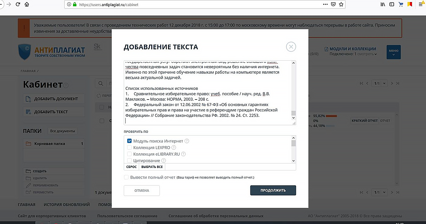Click the search magnifier icon

click(101, 83)
